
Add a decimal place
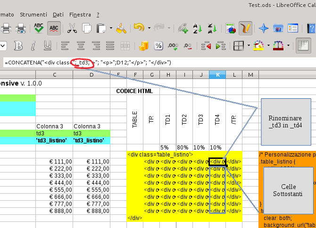[173, 46]
